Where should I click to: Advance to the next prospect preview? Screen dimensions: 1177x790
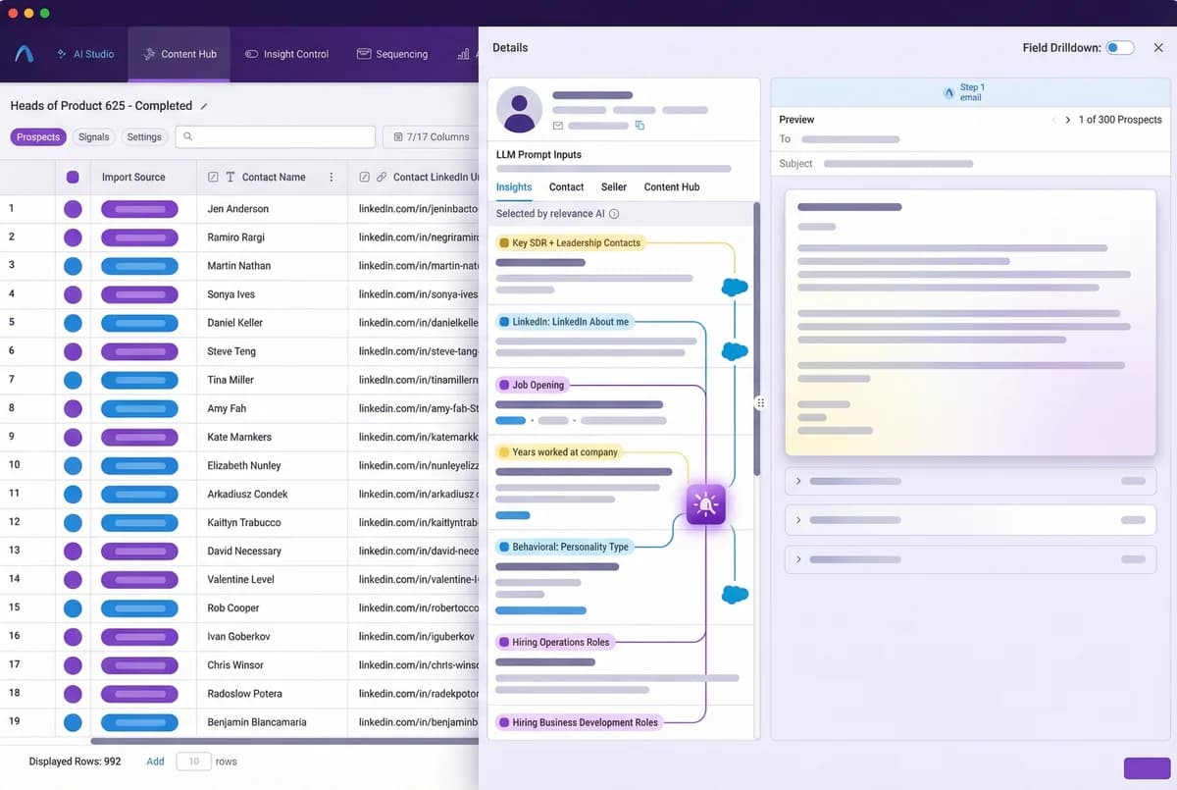click(1068, 119)
